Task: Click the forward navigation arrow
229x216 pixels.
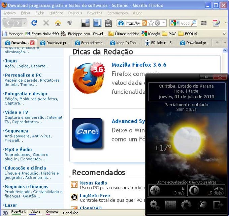Action: [x=18, y=23]
